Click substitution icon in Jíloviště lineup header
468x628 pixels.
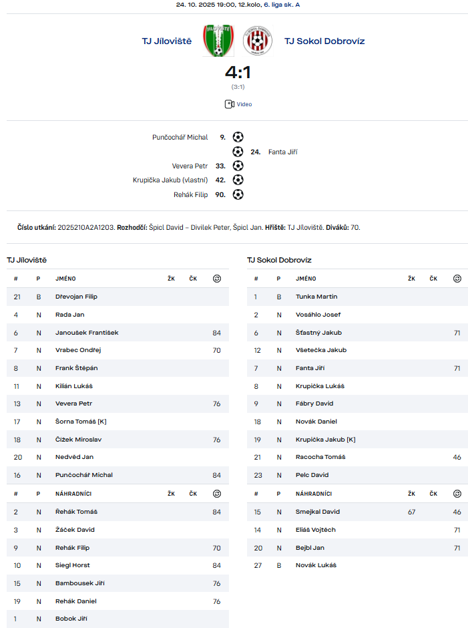point(216,279)
